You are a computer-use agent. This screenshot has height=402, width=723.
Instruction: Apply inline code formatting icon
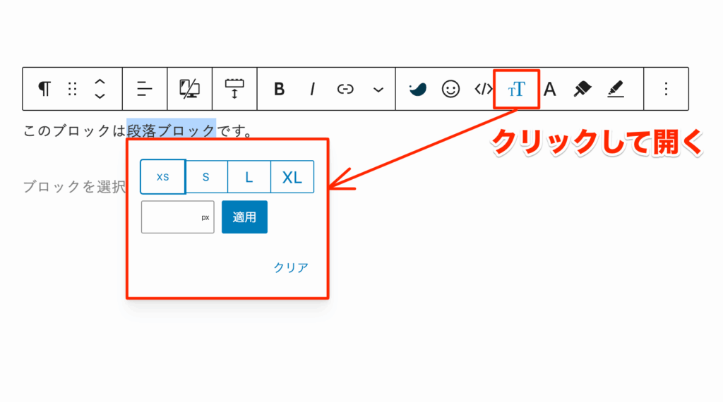coord(483,89)
